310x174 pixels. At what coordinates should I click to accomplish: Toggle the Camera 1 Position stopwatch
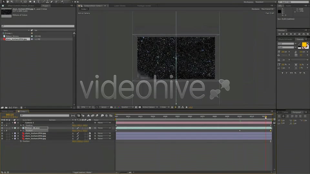pos(21,125)
